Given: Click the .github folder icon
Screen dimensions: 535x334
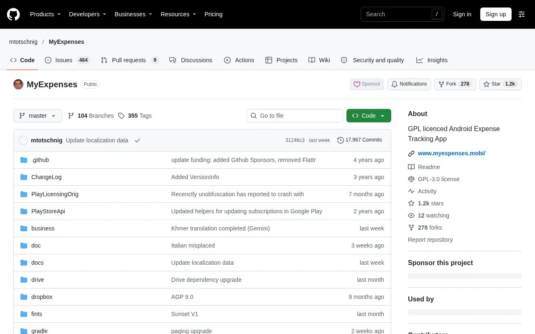Looking at the screenshot, I should (24, 160).
